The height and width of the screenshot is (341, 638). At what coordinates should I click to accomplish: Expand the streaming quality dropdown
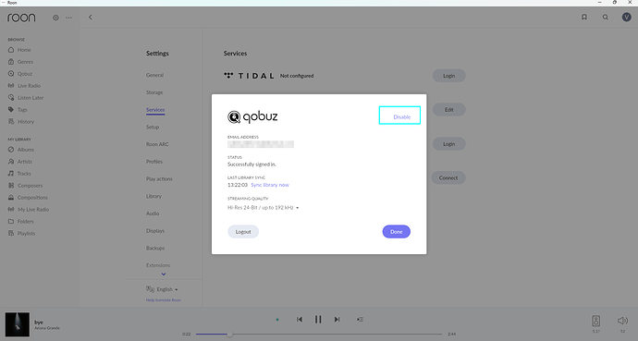[263, 208]
